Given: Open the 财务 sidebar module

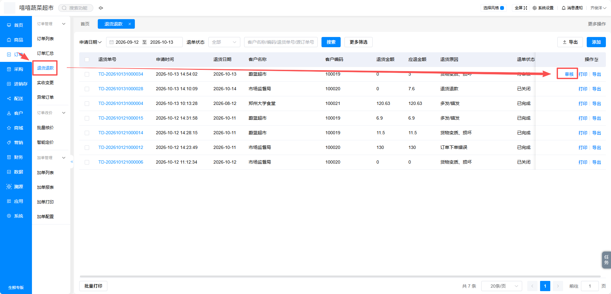Looking at the screenshot, I should click(16, 157).
